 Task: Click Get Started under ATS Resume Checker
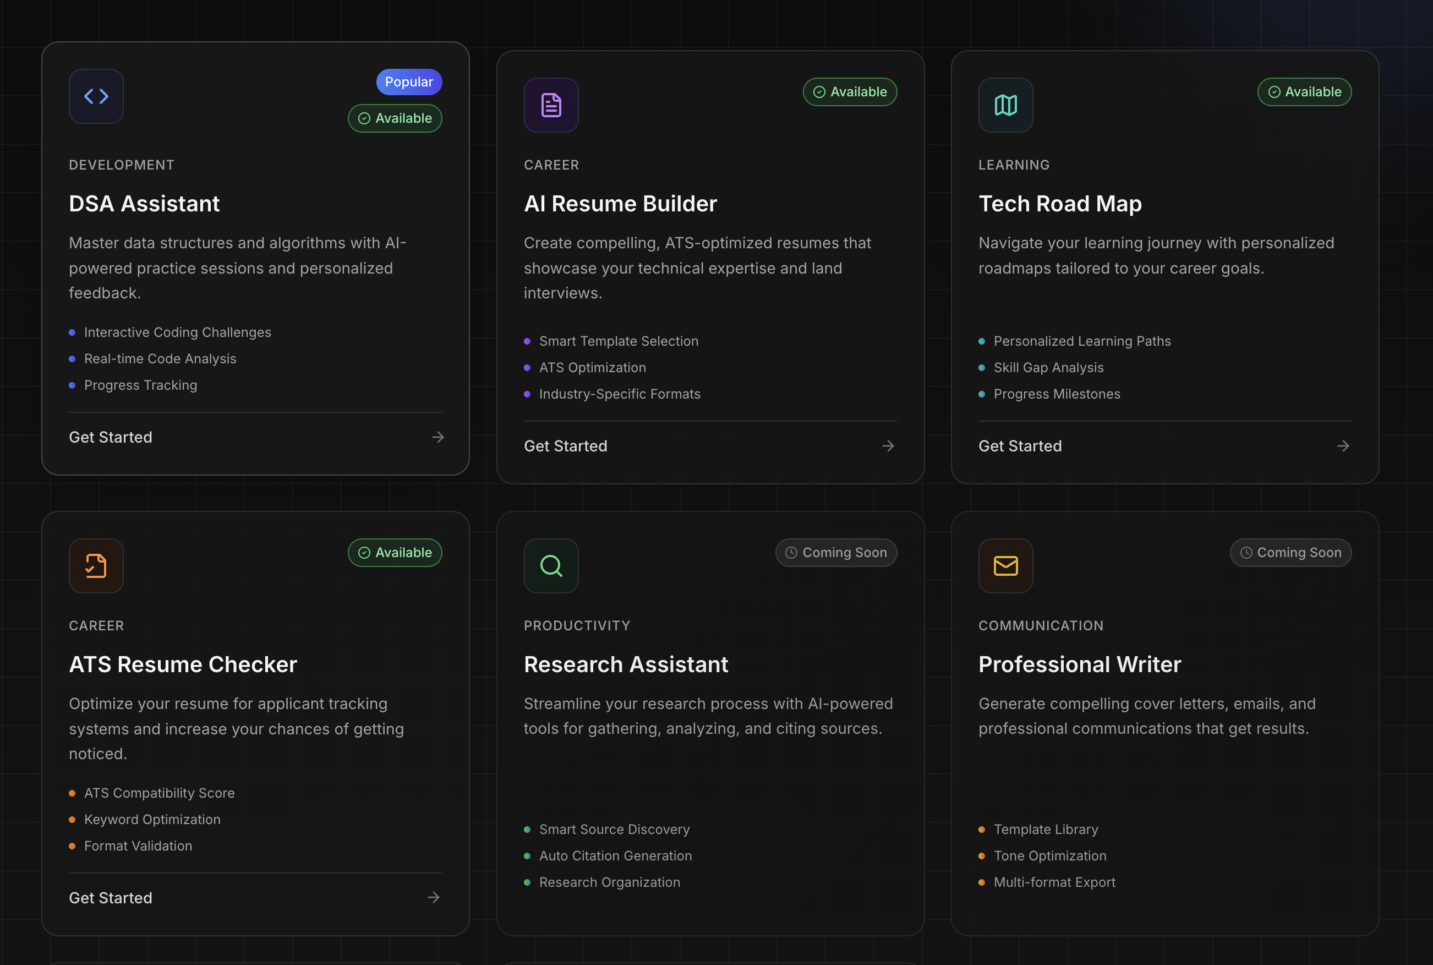click(111, 897)
